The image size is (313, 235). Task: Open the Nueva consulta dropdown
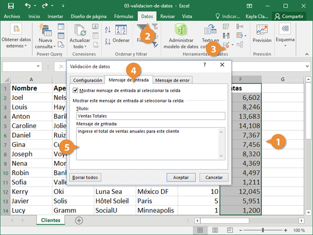click(x=45, y=36)
